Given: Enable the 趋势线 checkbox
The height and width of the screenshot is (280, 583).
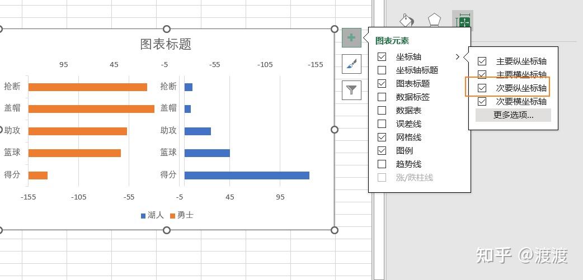Looking at the screenshot, I should coord(382,164).
